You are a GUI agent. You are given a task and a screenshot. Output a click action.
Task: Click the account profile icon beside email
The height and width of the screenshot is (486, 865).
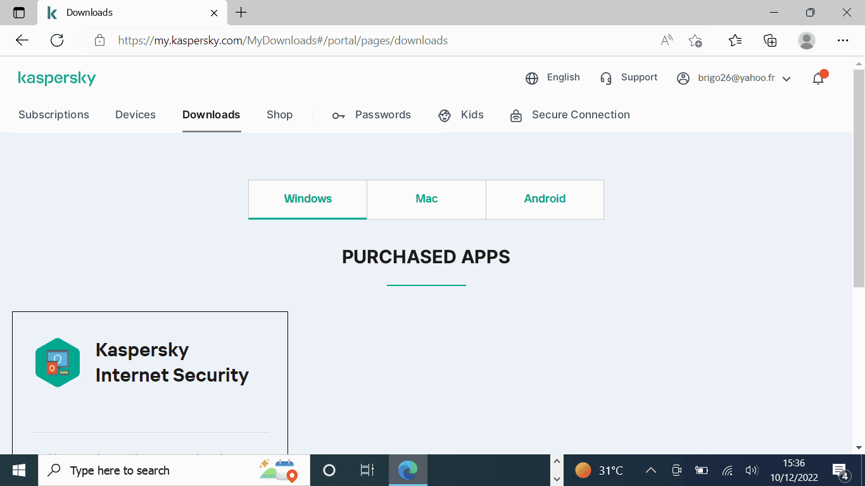(x=683, y=78)
